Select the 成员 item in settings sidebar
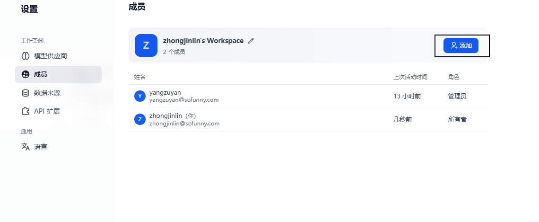Viewport: 539px width, 222px height. tap(58, 74)
